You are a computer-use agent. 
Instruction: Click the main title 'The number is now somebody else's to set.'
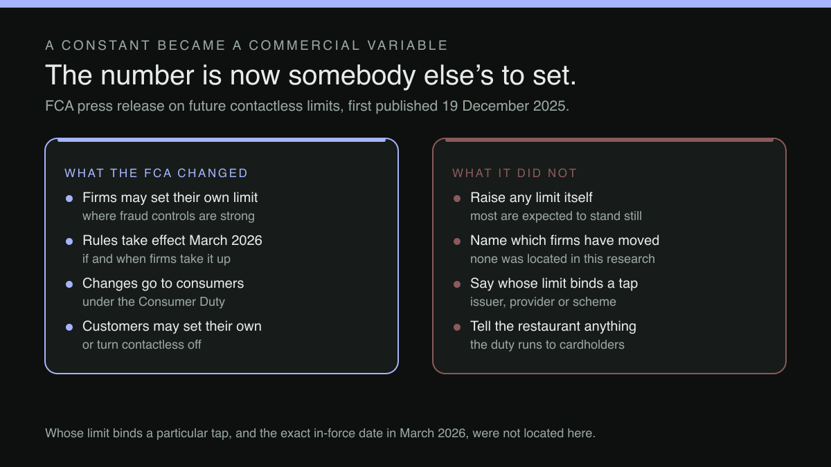point(311,75)
